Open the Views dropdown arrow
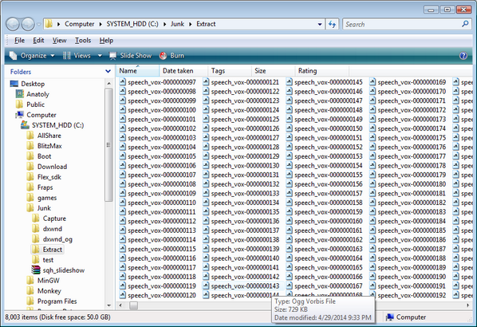 click(100, 56)
